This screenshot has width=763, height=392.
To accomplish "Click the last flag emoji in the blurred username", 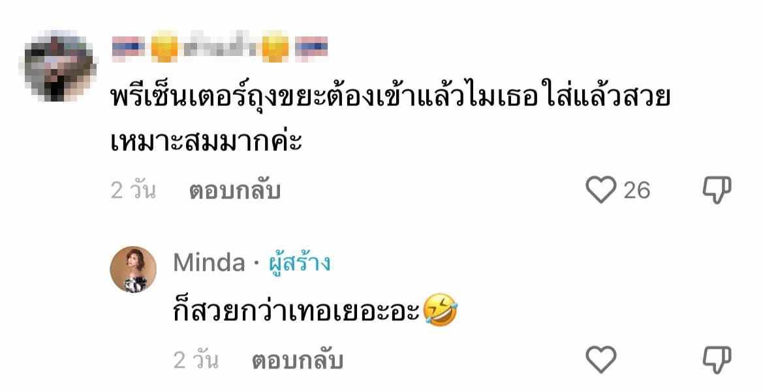I will coord(311,48).
